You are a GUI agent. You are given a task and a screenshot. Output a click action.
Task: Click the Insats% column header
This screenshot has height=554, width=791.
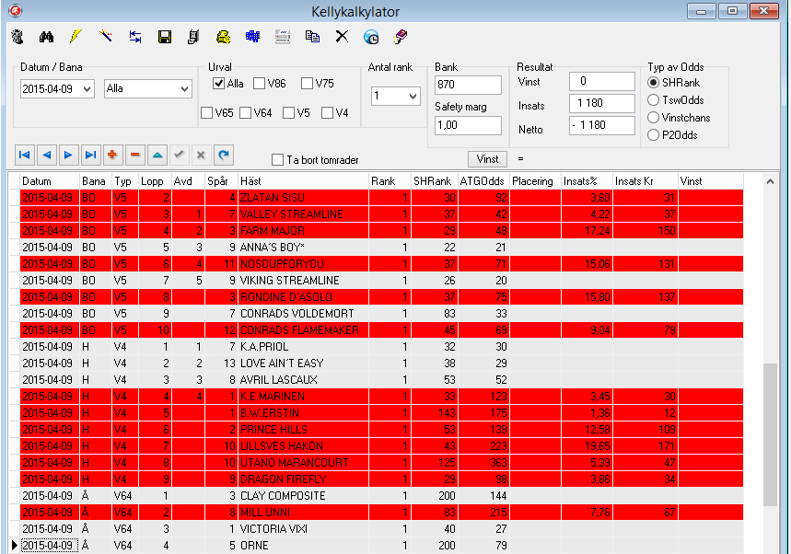pos(587,181)
